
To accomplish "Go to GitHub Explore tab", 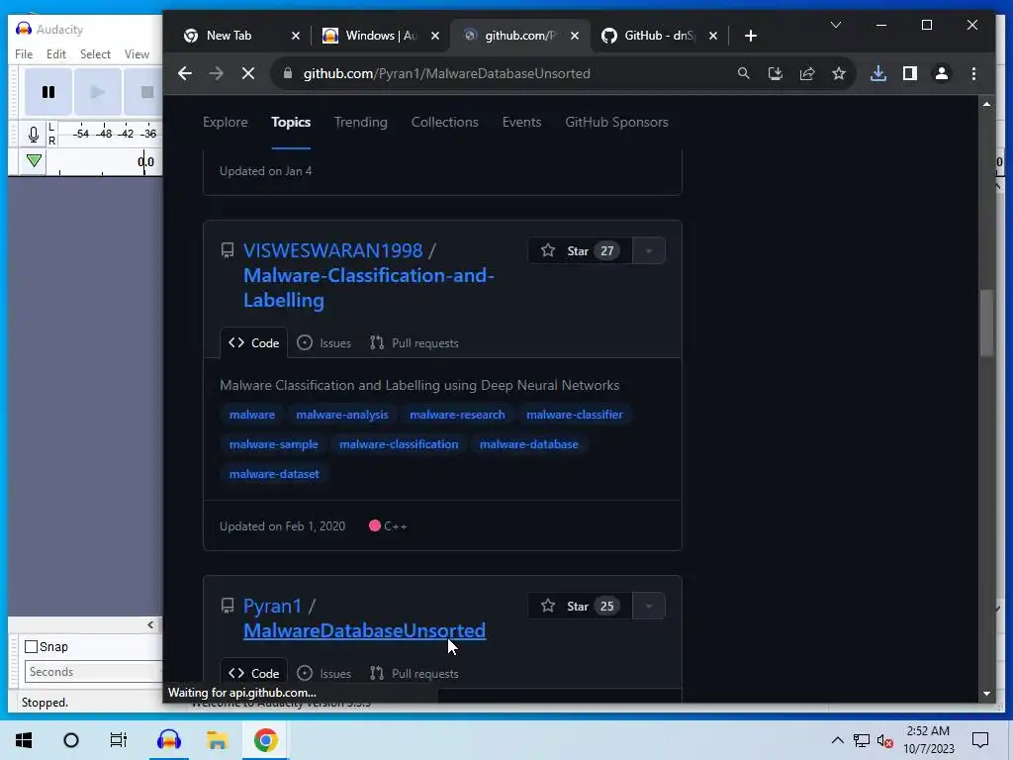I will point(225,122).
